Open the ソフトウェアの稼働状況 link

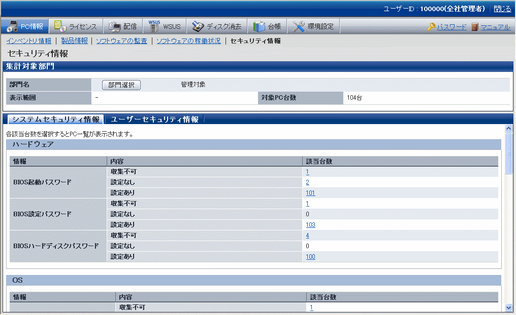coord(188,41)
